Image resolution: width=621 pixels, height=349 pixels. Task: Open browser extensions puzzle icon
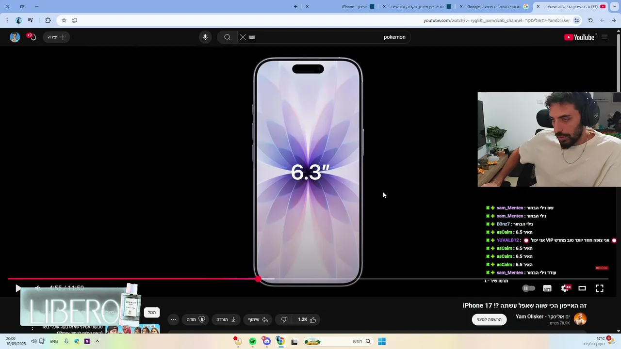pos(48,20)
